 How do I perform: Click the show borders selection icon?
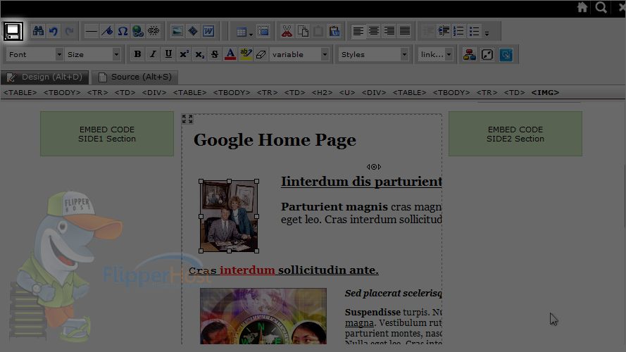tap(263, 31)
